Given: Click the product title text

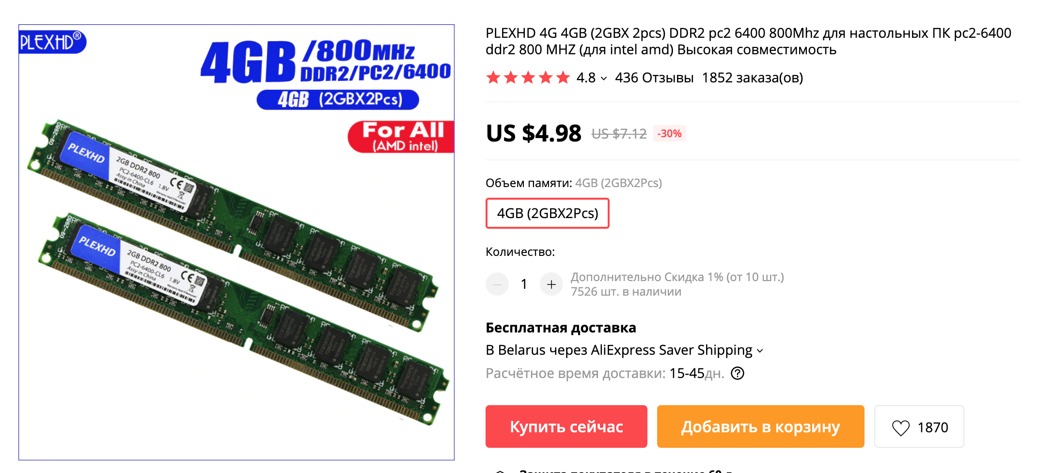Looking at the screenshot, I should [749, 41].
